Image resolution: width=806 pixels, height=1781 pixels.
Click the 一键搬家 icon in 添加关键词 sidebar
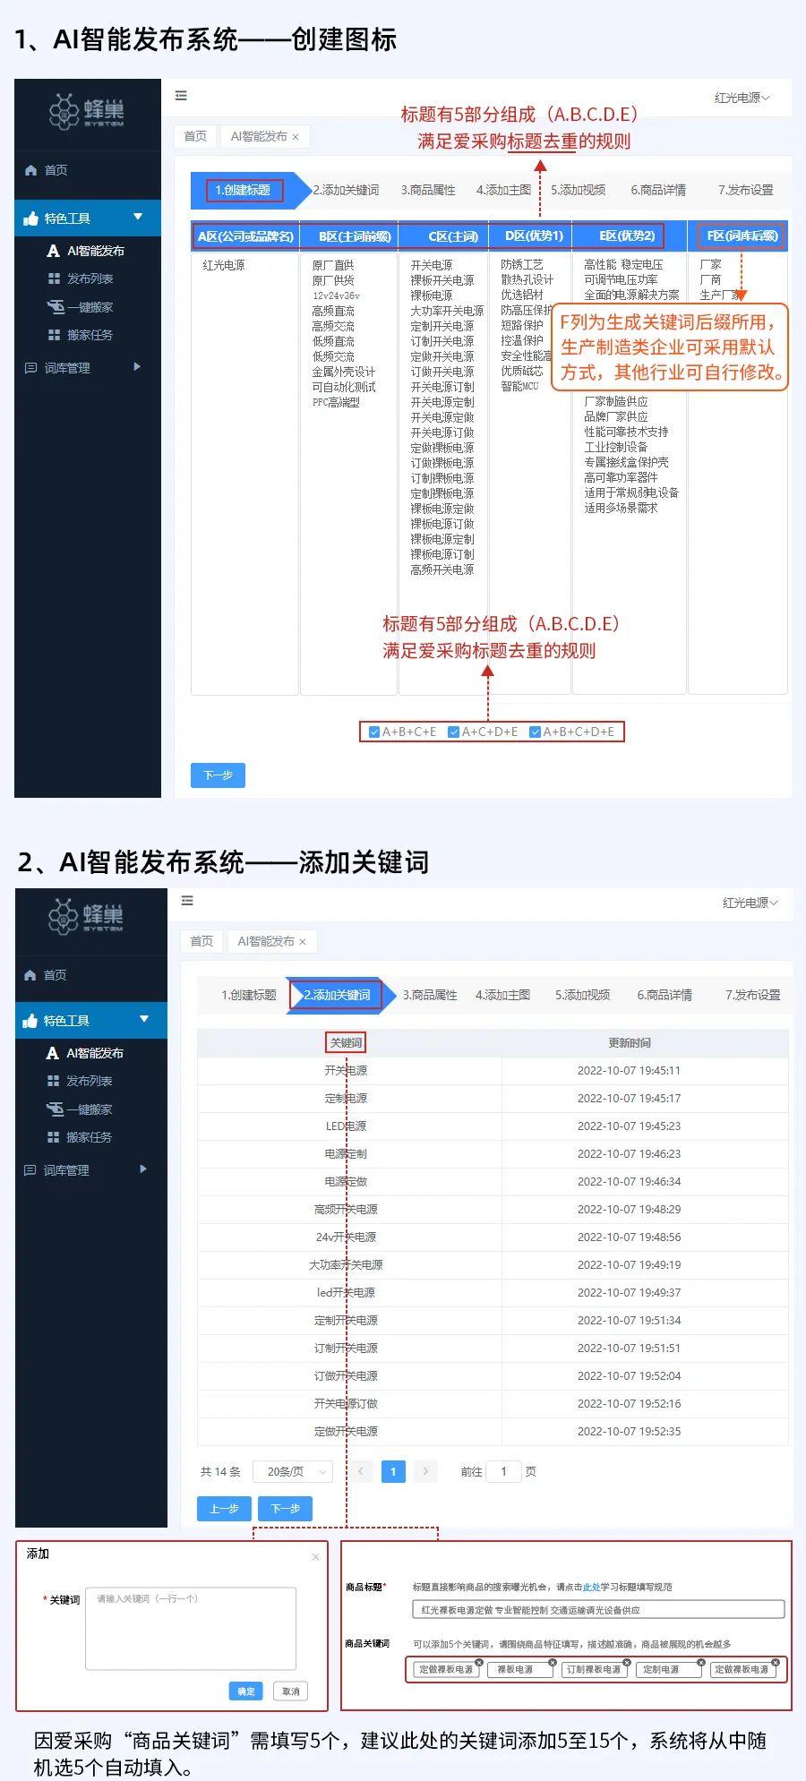[55, 1109]
